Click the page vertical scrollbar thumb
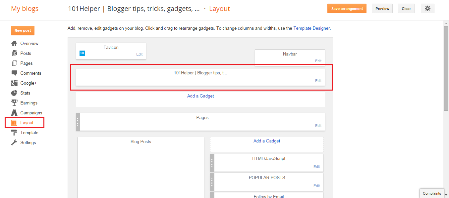Viewport: 449px width, 198px height. 446,68
